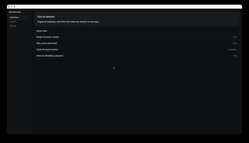Screen dimensions: 249x143
Task: Click the Done status for Wire up the style panel
Action: (235, 43)
